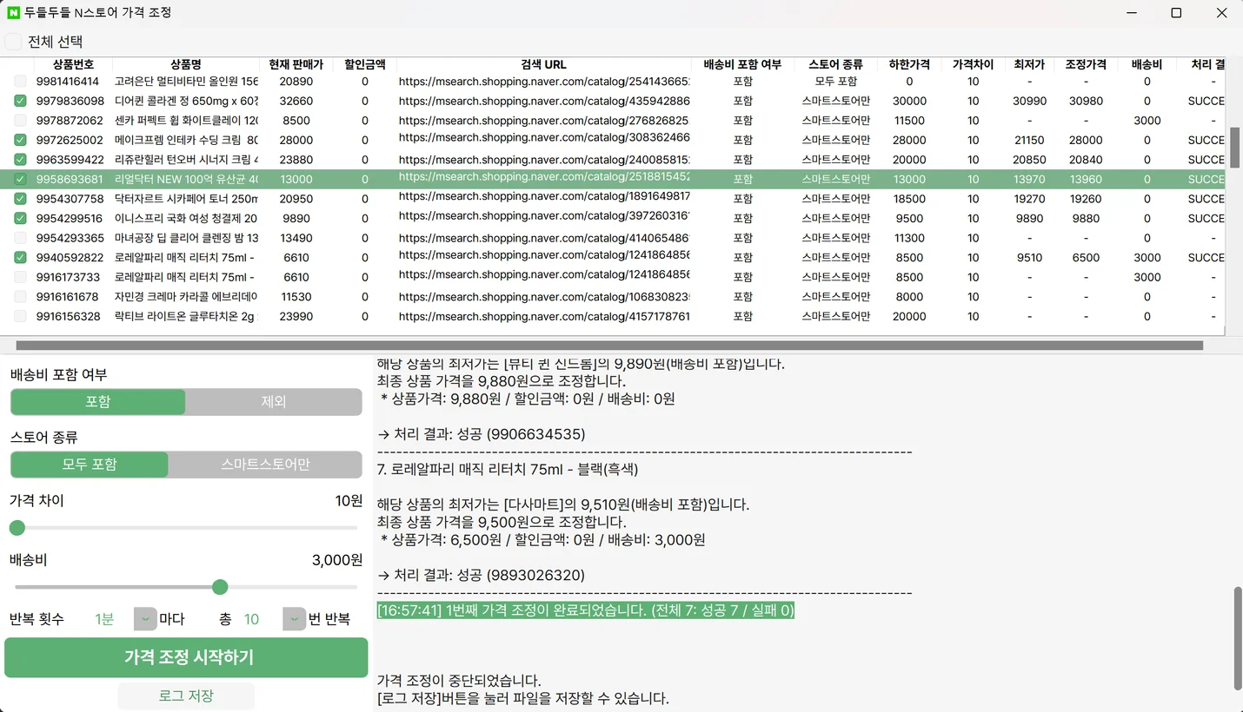
Task: Select product name 디어퀸 콜라겐 정 650mg
Action: click(186, 101)
